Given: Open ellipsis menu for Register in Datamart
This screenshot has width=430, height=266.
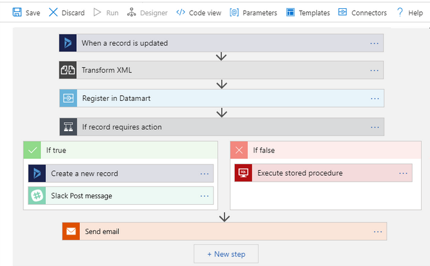Looking at the screenshot, I should 375,98.
